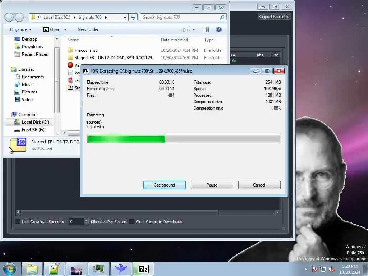Click Soulseek horizontal scrollbar left arrow

point(18,212)
